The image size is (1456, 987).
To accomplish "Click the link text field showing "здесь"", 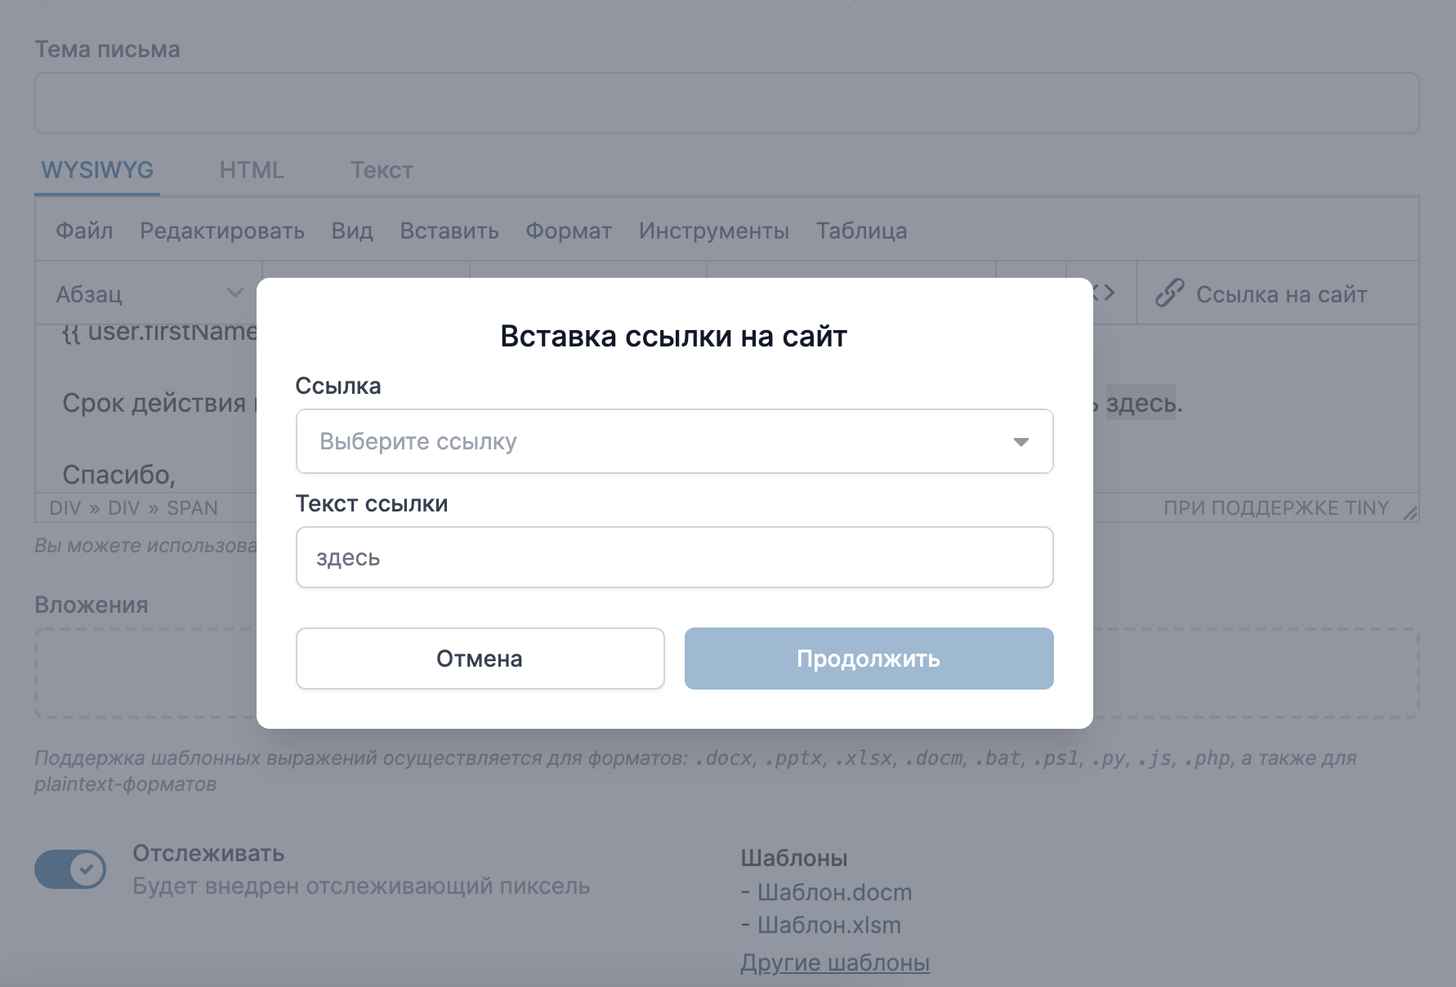I will pos(675,557).
